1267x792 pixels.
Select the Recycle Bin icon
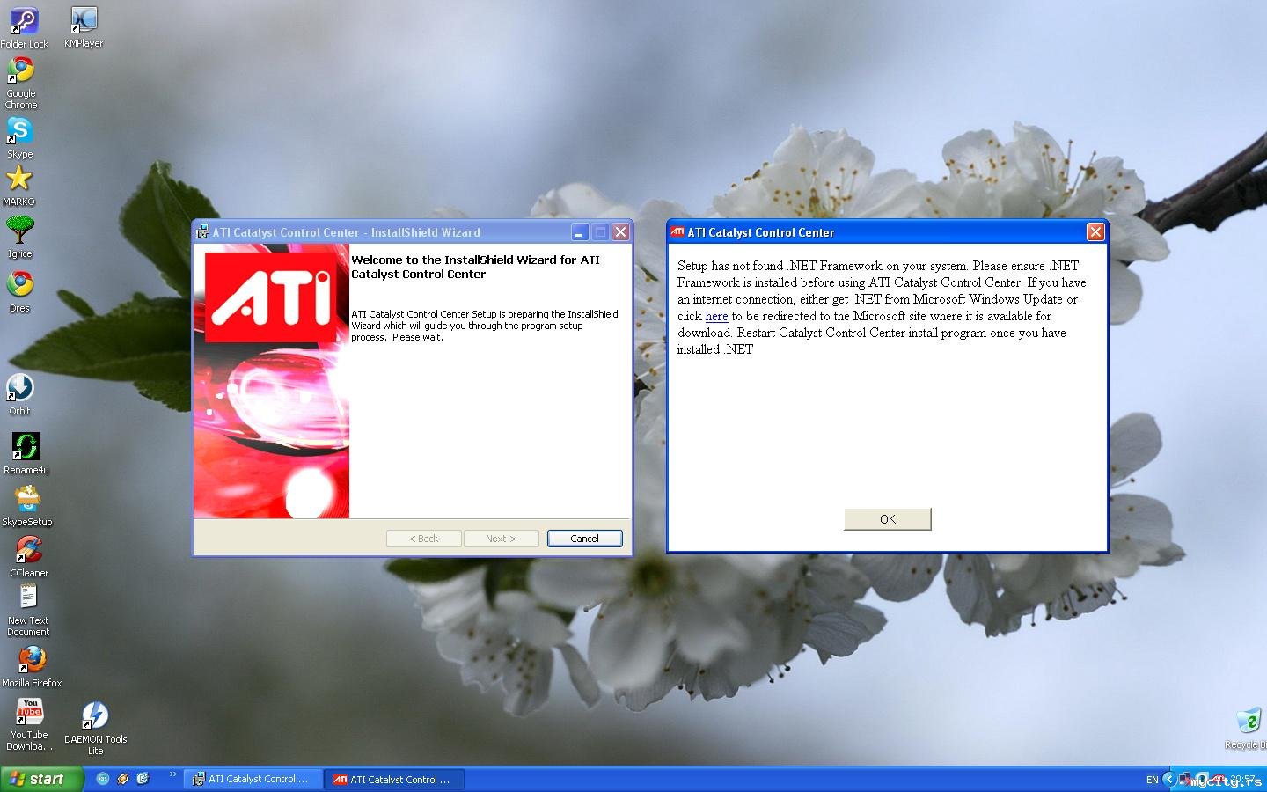click(1248, 728)
